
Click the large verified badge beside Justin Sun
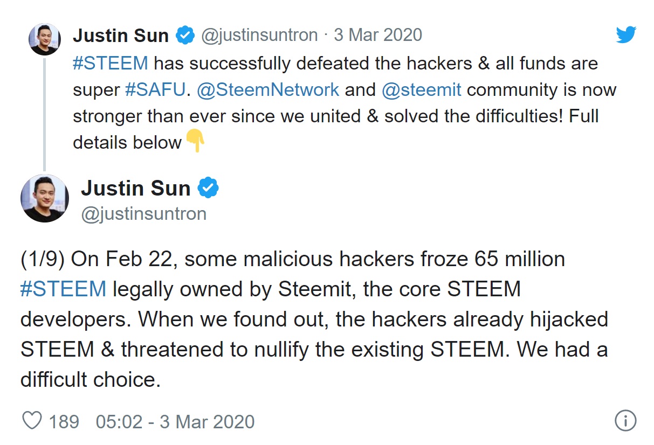click(x=208, y=188)
